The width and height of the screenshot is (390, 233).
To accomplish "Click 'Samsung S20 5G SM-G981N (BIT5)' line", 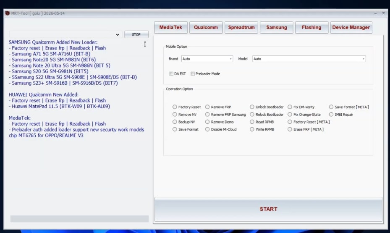I will tap(49, 71).
